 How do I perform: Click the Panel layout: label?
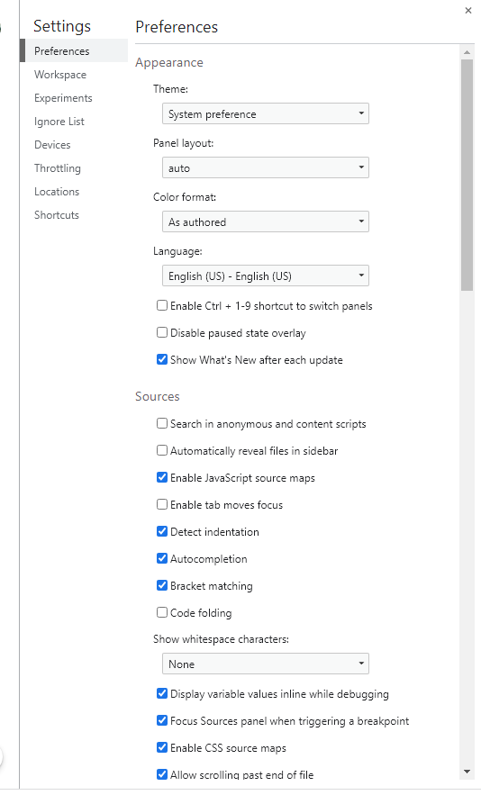183,143
